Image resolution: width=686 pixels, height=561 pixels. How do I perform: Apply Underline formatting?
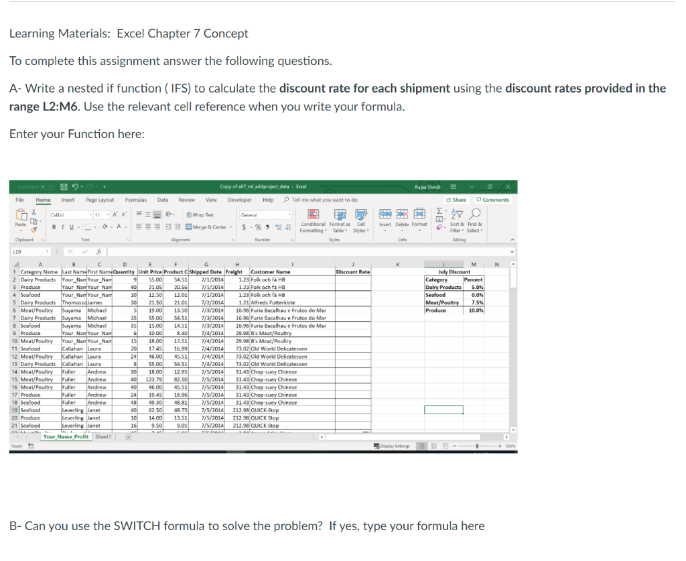click(72, 227)
